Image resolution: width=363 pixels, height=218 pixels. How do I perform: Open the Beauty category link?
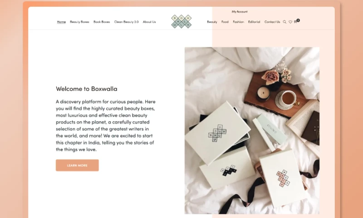(212, 22)
